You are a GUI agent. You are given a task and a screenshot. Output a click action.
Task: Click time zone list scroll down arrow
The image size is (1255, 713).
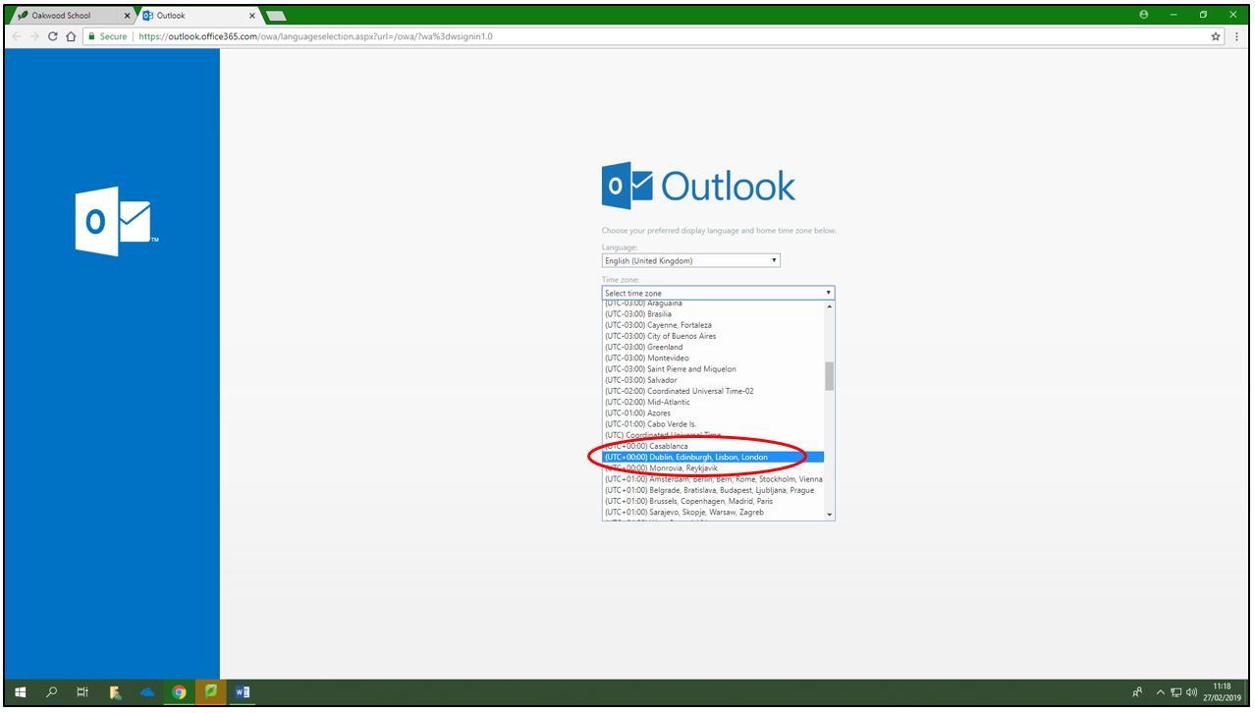pyautogui.click(x=830, y=514)
